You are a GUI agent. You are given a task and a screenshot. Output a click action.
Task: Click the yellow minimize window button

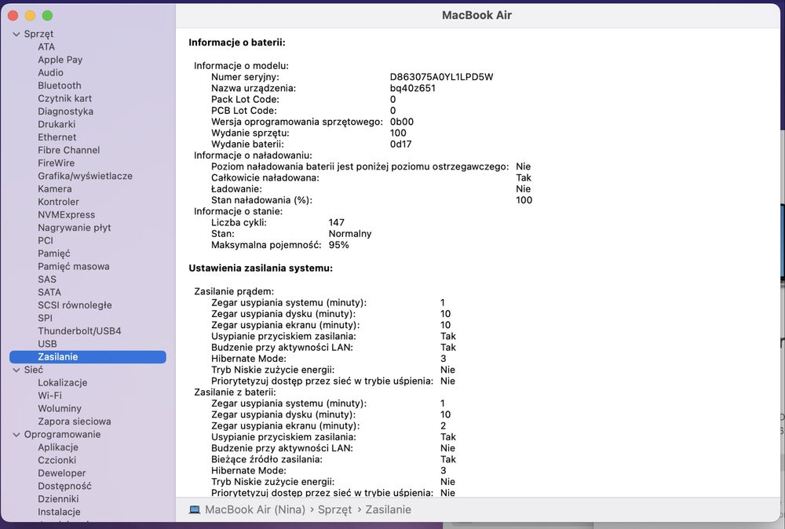click(x=30, y=16)
